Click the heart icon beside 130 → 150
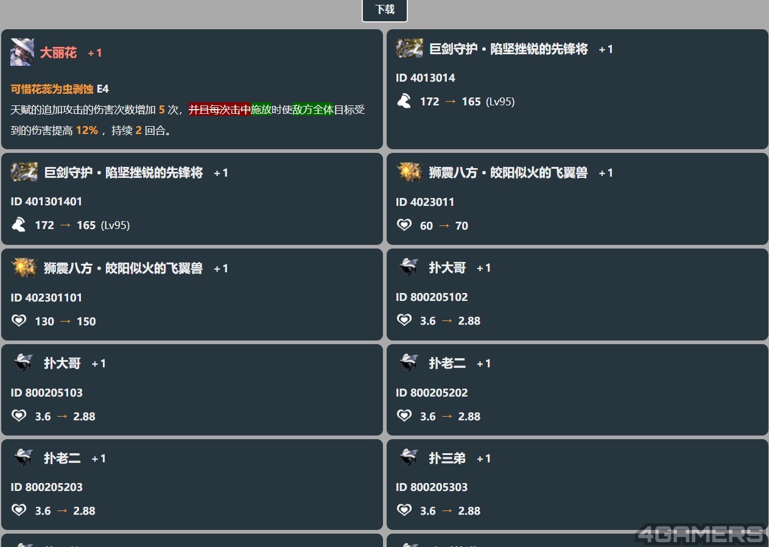 coord(19,321)
